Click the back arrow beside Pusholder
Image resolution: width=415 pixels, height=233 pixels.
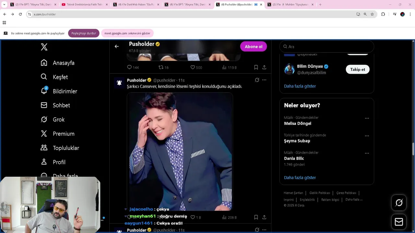pos(117,46)
